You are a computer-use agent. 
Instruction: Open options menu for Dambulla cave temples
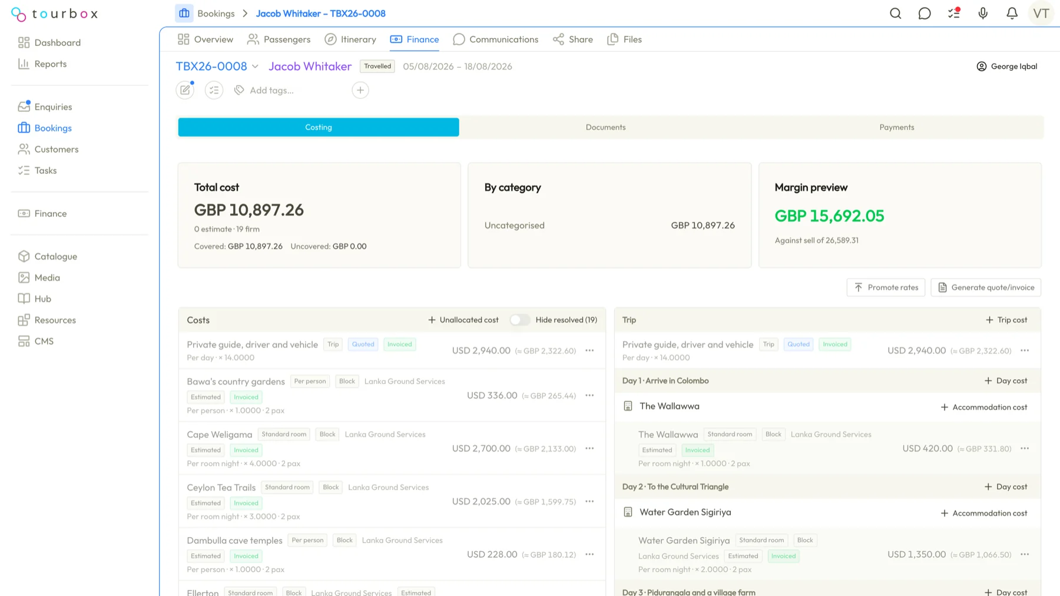point(589,554)
